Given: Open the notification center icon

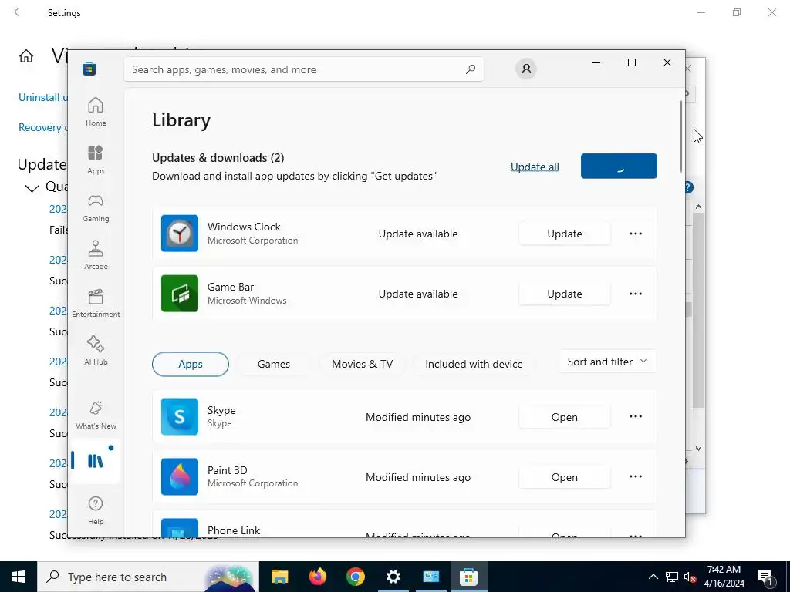Looking at the screenshot, I should pos(766,577).
